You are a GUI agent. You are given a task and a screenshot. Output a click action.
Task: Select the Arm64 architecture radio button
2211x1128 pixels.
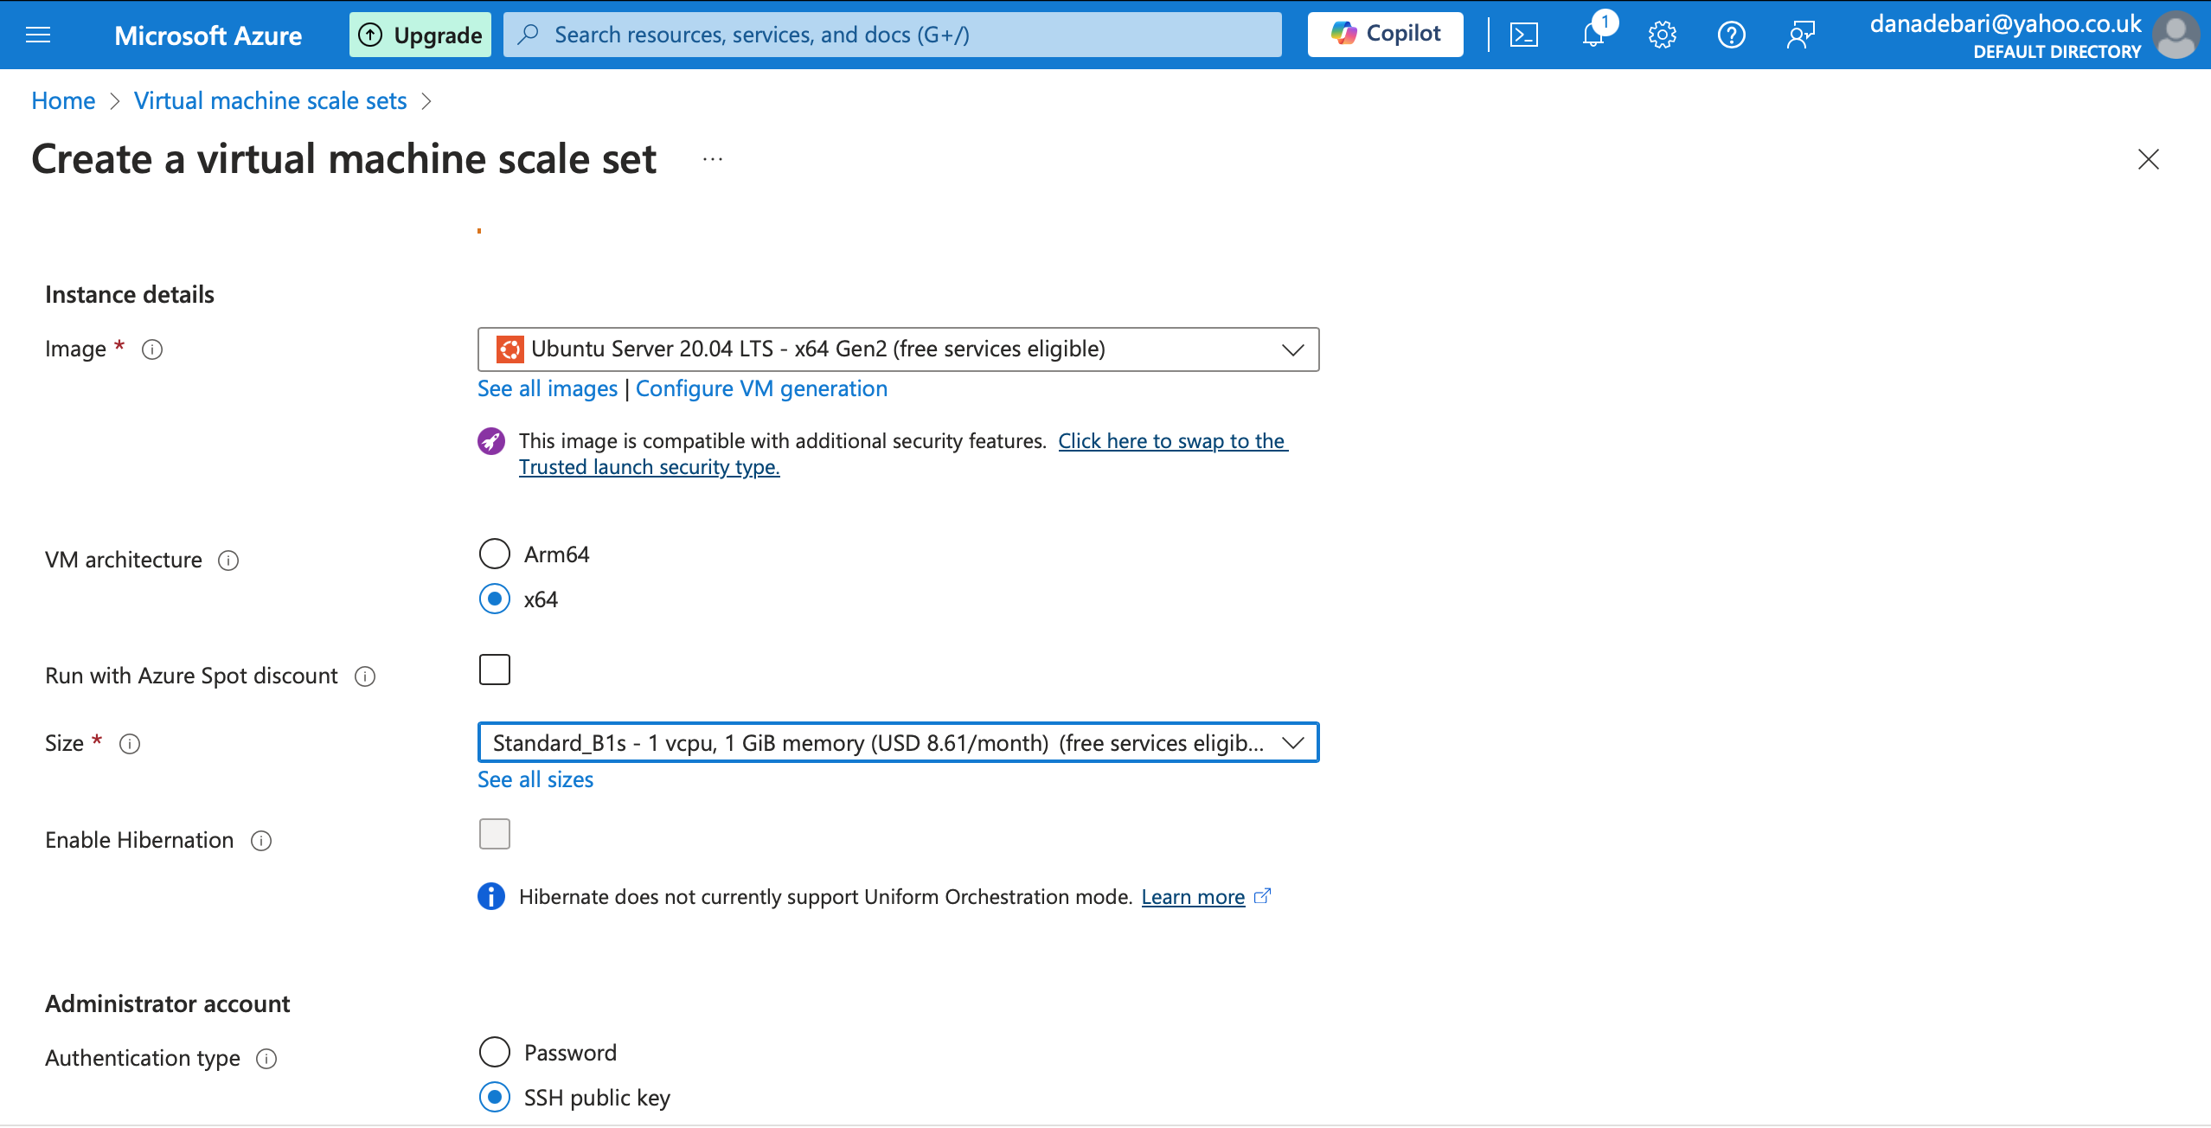tap(495, 554)
